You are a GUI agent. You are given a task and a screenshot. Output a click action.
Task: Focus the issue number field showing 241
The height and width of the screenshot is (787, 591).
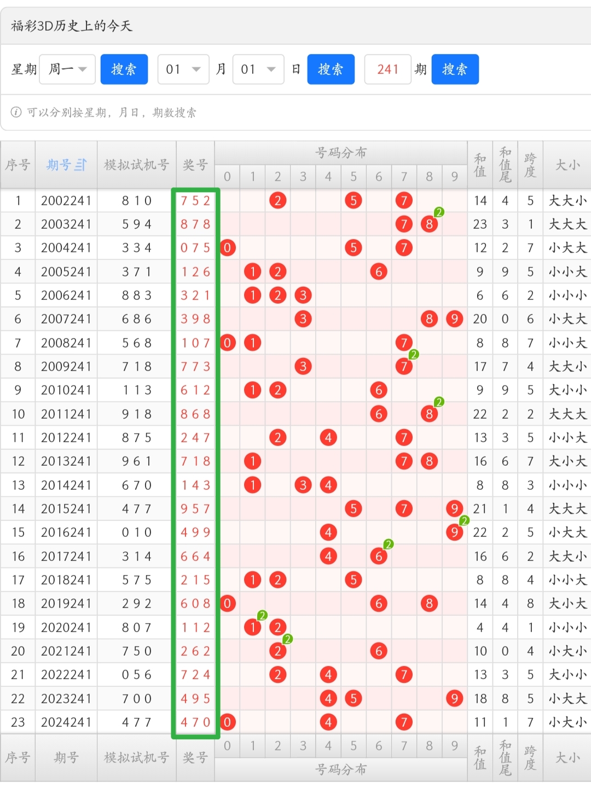pyautogui.click(x=388, y=70)
